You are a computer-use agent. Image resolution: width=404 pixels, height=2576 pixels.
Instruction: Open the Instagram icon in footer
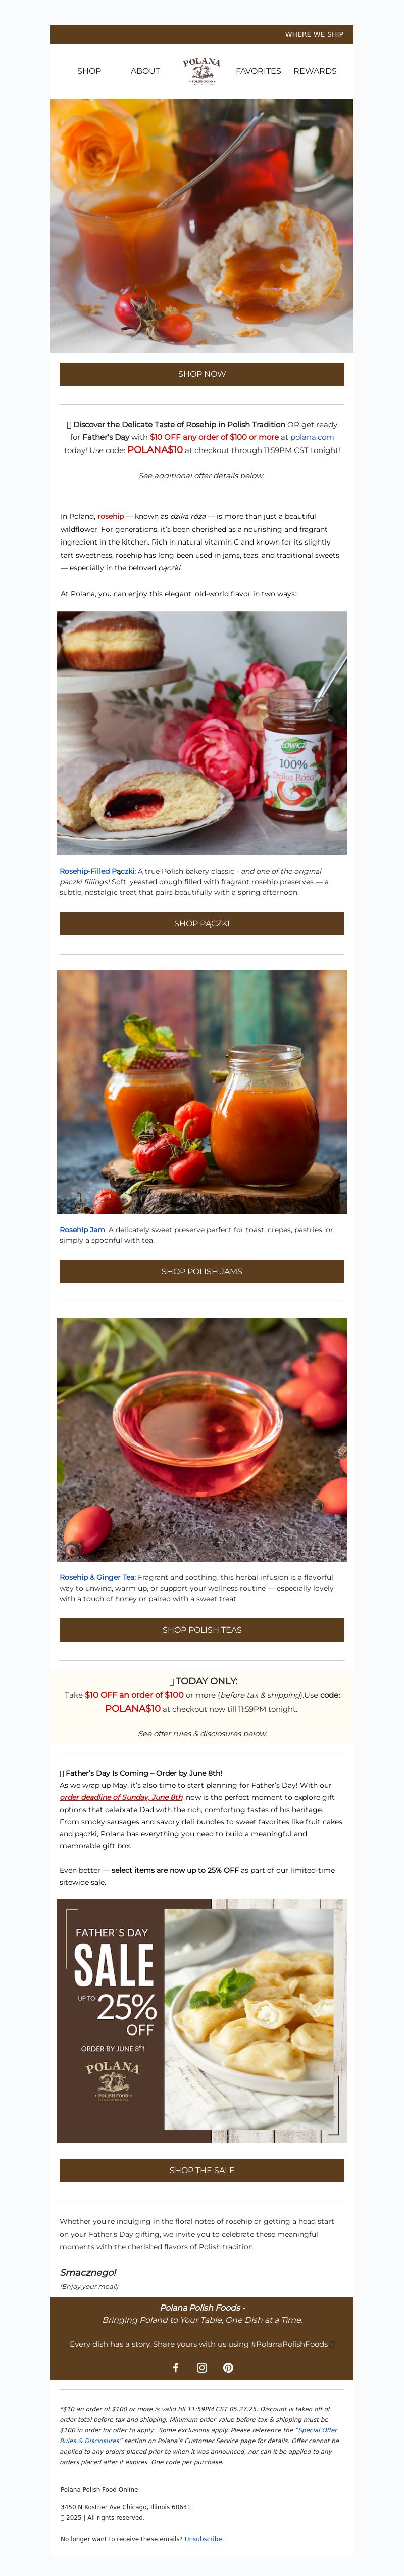point(202,2367)
